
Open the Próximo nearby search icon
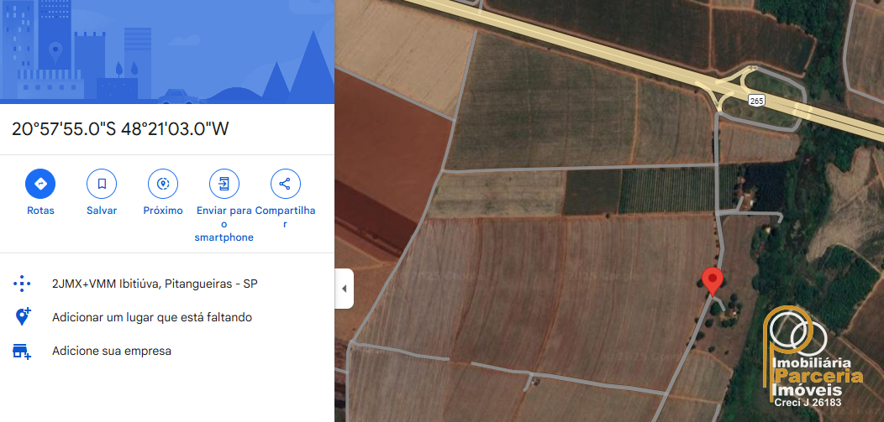click(x=163, y=184)
